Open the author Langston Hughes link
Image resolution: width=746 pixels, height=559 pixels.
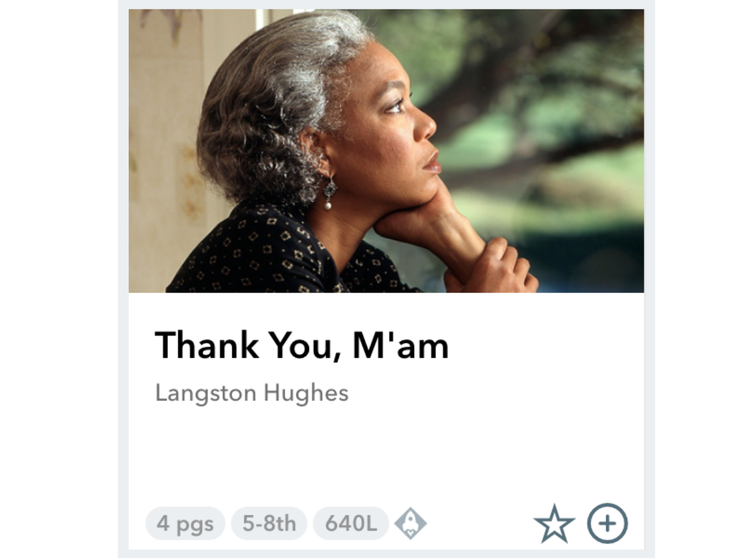click(x=252, y=393)
